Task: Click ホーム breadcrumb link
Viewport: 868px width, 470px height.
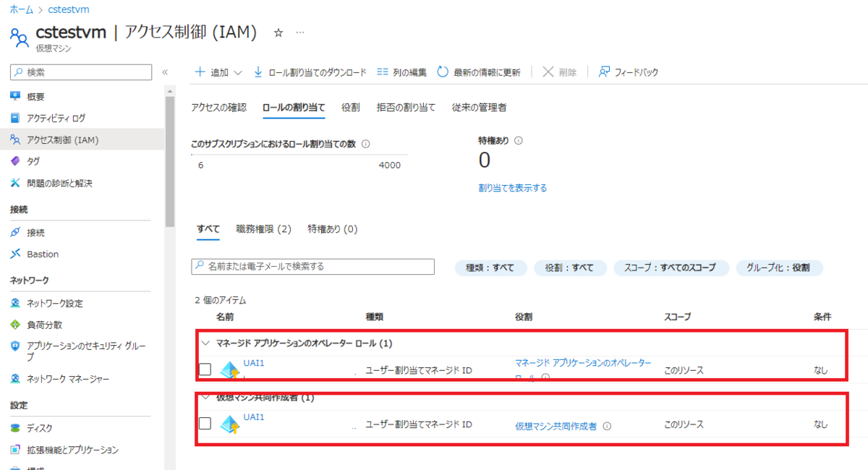Action: [x=21, y=10]
